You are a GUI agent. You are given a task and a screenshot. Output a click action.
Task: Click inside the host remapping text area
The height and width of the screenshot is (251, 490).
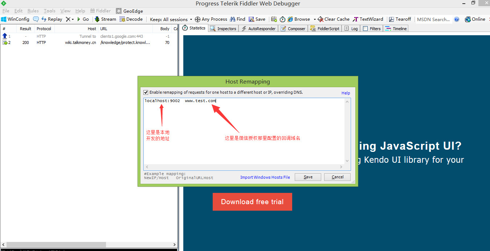point(244,131)
